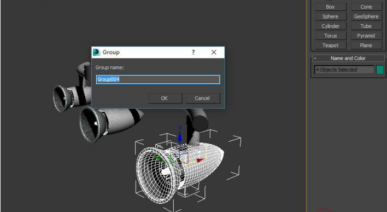Pick the Pyramid primitive
Viewport: 387px width, 212px height.
[x=366, y=36]
